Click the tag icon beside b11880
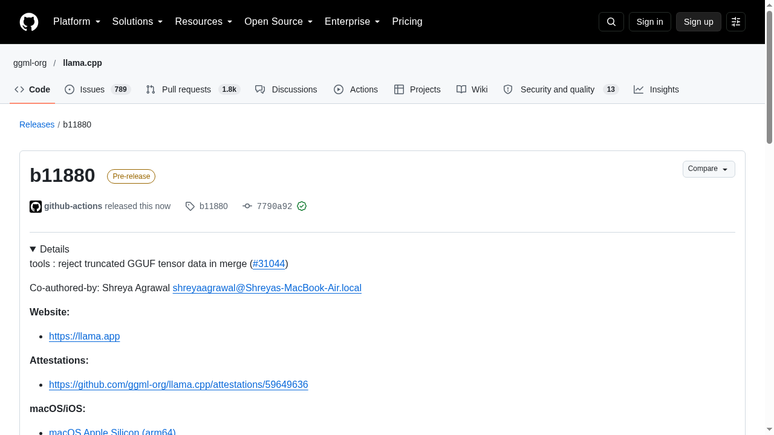774x435 pixels. [x=190, y=207]
